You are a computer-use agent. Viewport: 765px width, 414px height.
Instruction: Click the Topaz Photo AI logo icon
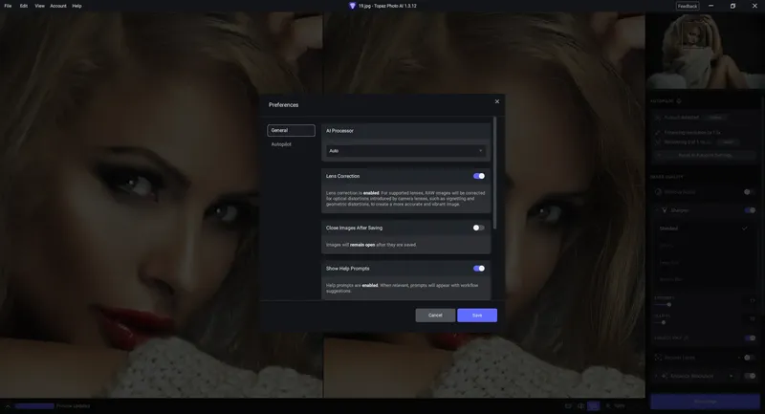(352, 6)
